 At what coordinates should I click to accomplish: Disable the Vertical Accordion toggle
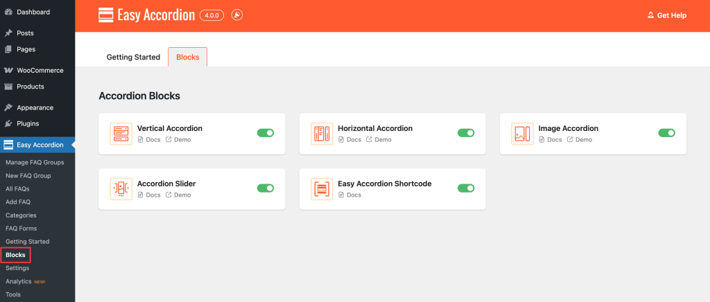click(x=266, y=133)
